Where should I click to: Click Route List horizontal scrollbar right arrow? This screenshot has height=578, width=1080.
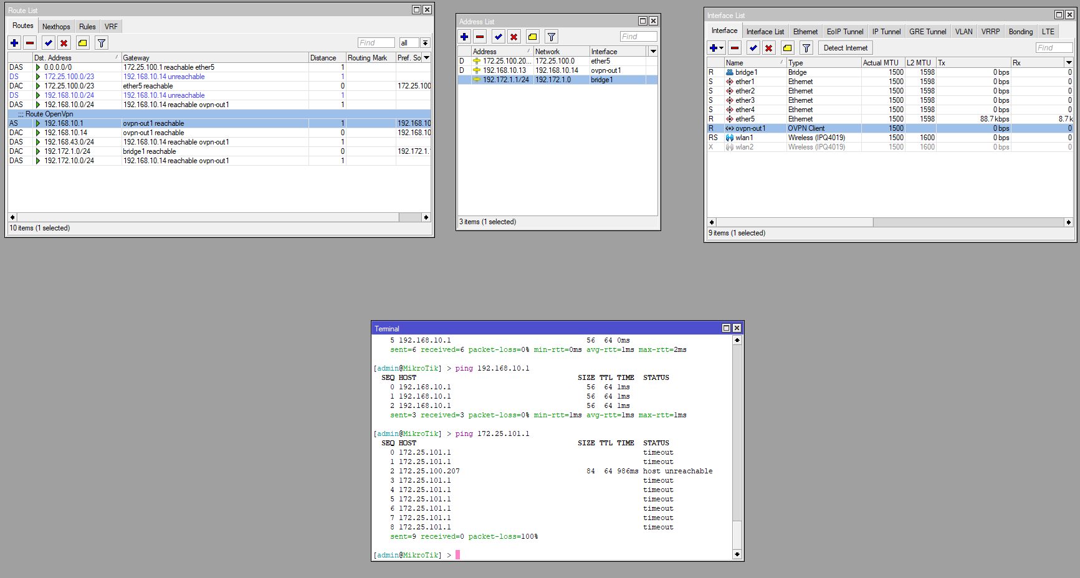coord(426,217)
